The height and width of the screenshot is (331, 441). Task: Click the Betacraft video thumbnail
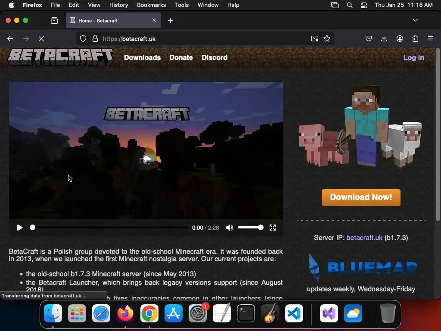pyautogui.click(x=146, y=150)
